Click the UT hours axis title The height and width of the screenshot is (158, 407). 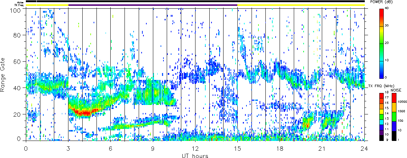[x=195, y=156]
